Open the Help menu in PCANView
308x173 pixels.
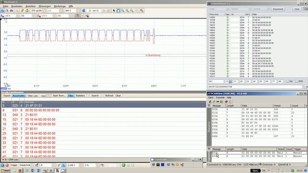(x=229, y=98)
